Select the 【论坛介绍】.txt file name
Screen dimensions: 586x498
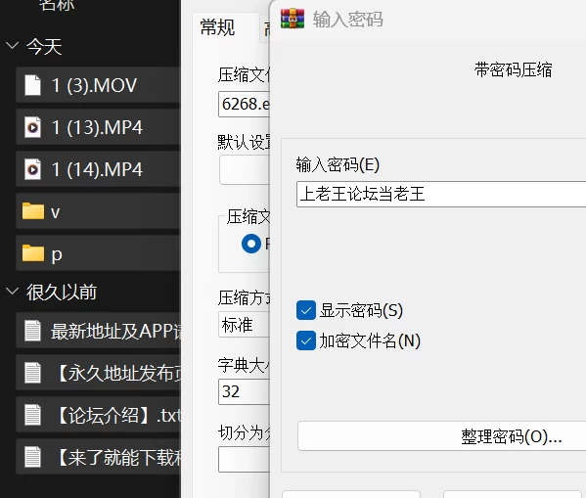[x=117, y=415]
